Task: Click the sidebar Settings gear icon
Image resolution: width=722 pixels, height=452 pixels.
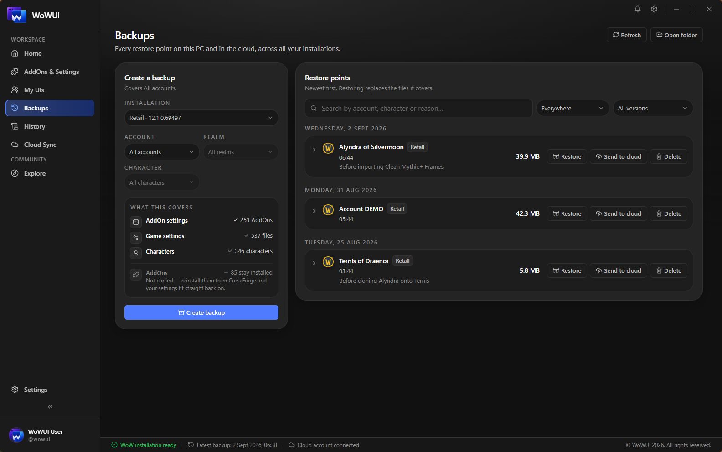Action: click(15, 390)
